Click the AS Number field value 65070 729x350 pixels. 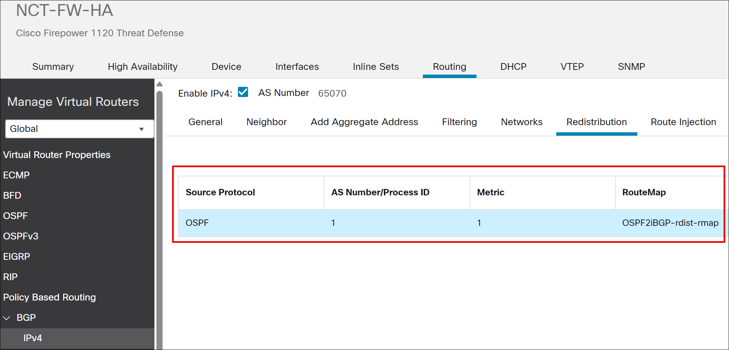pyautogui.click(x=332, y=93)
